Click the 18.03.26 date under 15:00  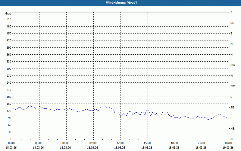tap(147, 148)
